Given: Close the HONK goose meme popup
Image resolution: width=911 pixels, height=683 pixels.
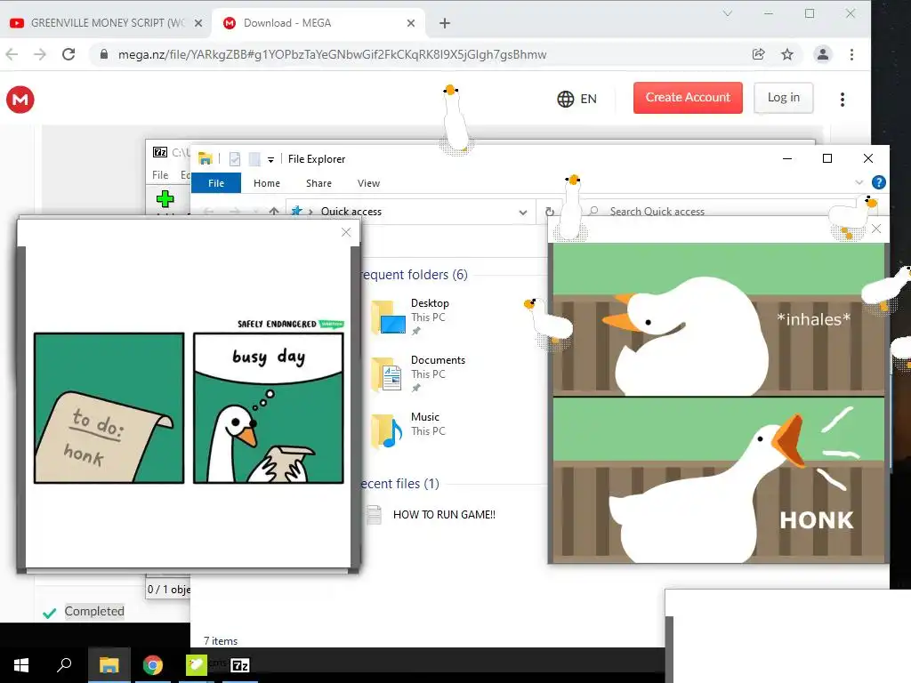Looking at the screenshot, I should pyautogui.click(x=876, y=229).
